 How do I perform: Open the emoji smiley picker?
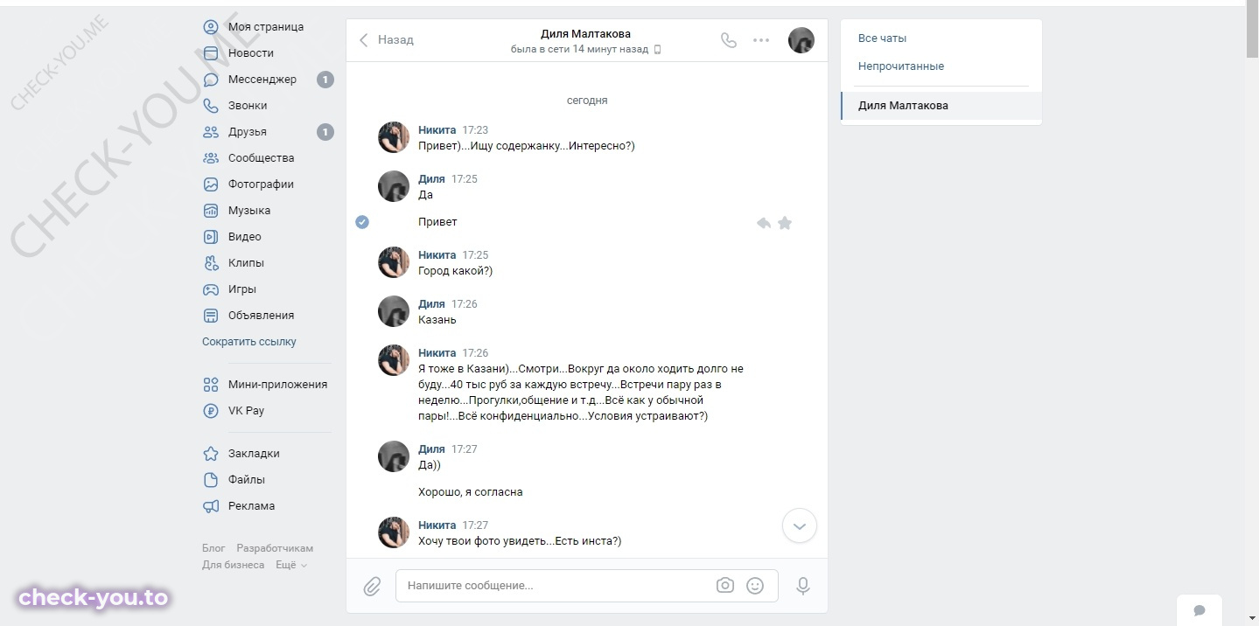tap(755, 586)
